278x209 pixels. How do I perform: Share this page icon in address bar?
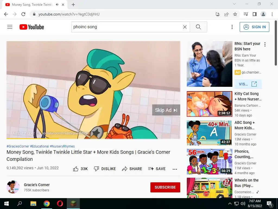pyautogui.click(x=226, y=14)
